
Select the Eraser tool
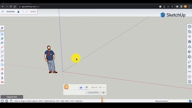(x=2, y=39)
